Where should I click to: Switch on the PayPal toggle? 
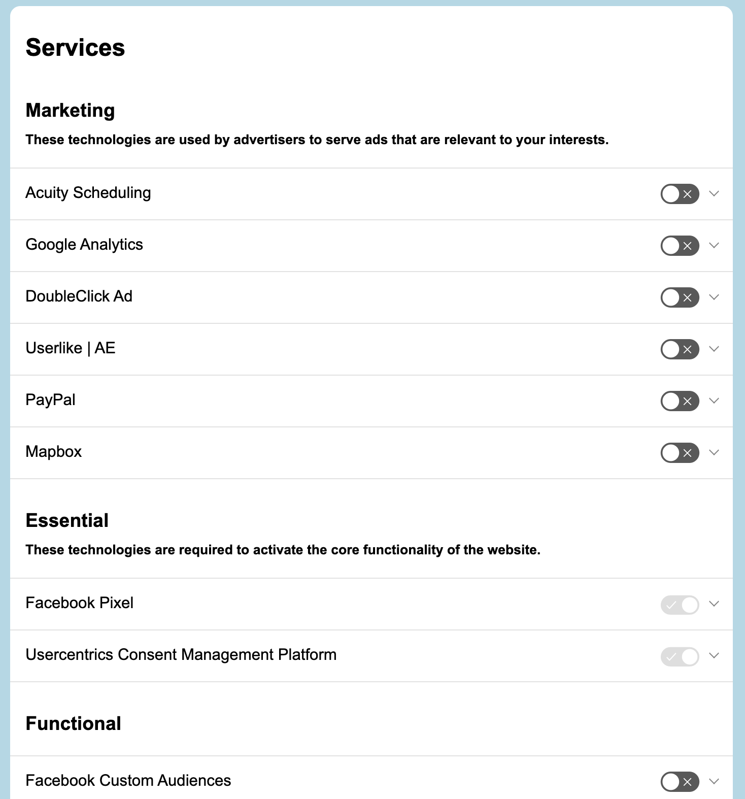[x=680, y=401]
